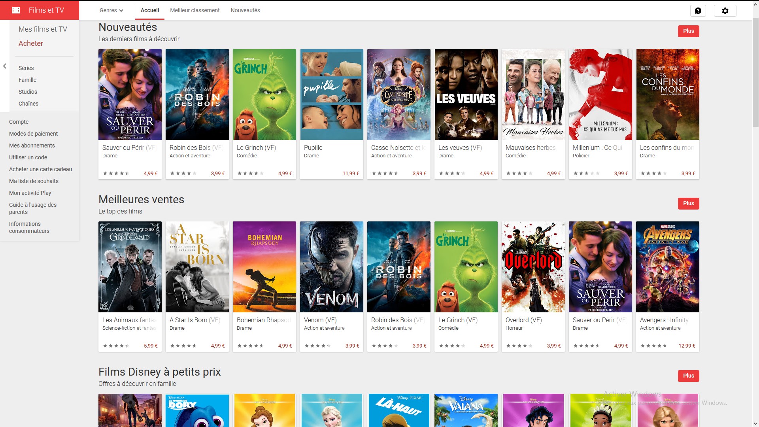Open Ma liste de souhaits

(x=34, y=181)
